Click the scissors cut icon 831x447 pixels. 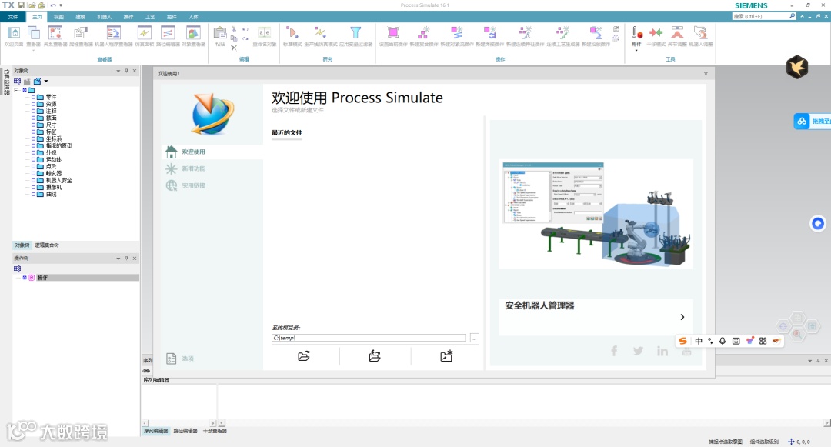coord(234,29)
